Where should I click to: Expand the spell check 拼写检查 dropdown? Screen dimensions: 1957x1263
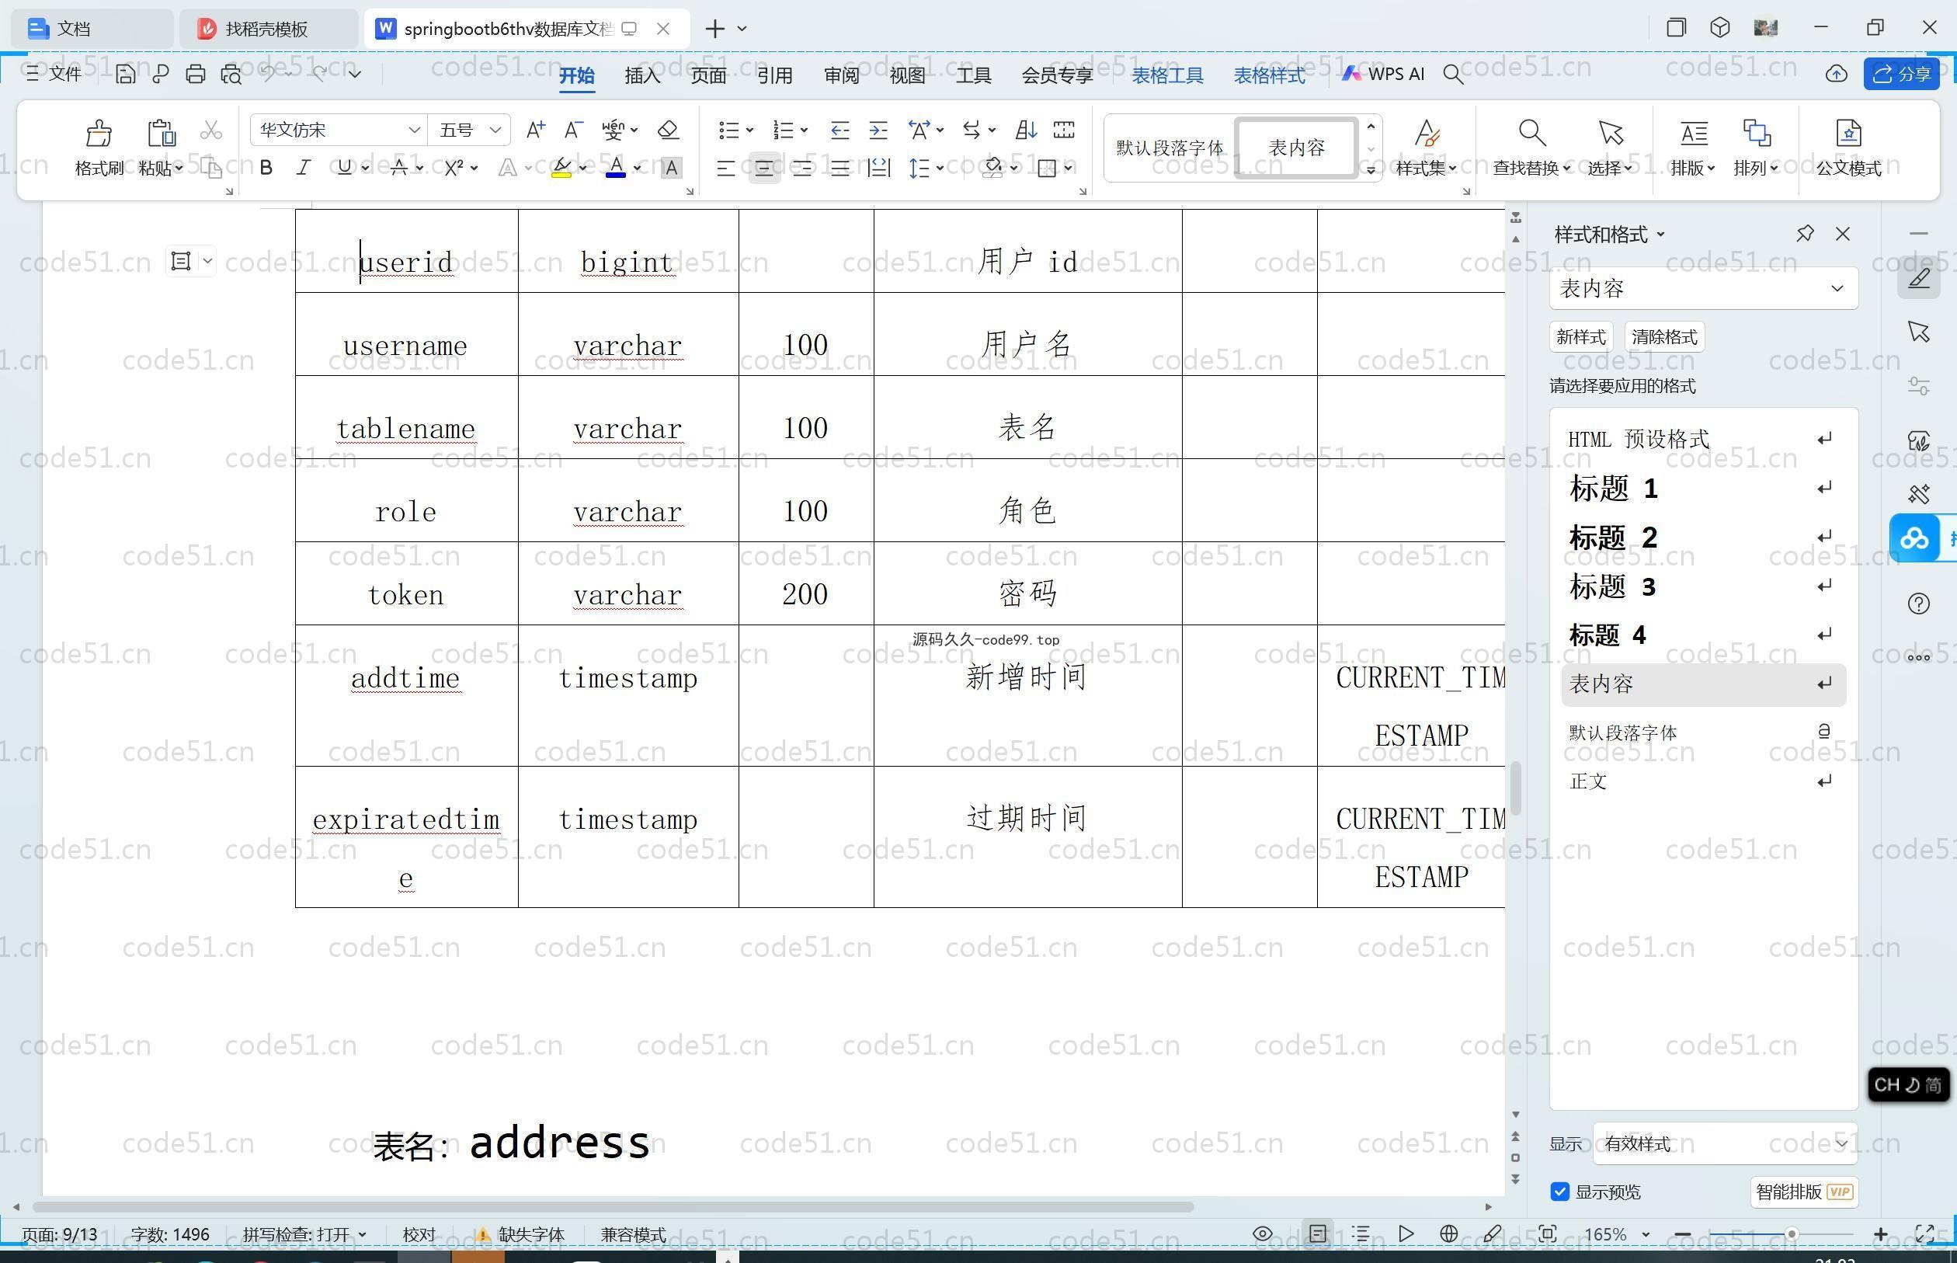point(363,1234)
